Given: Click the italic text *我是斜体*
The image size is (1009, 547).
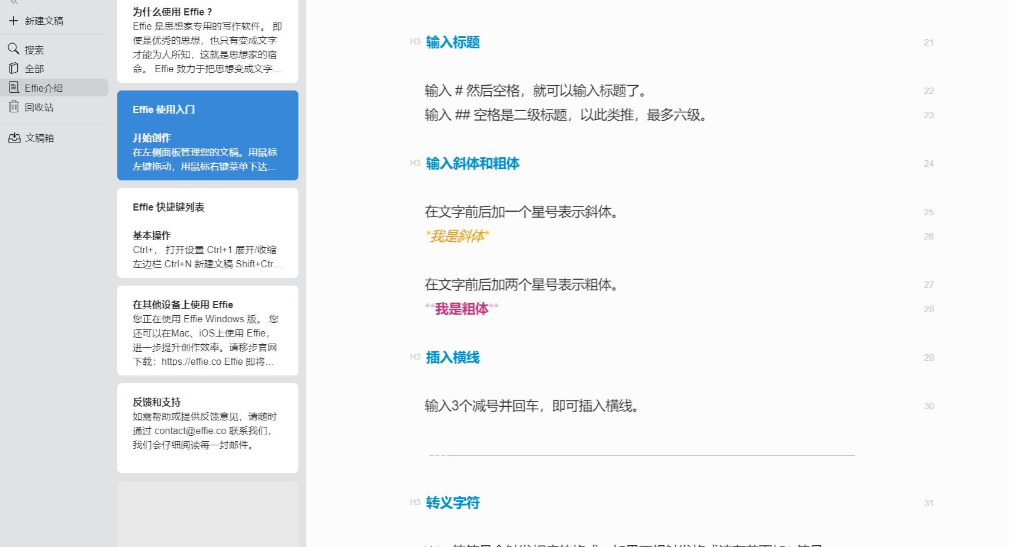Looking at the screenshot, I should [x=456, y=237].
